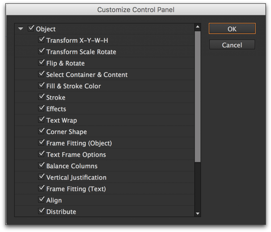Uncheck the Object group checkbox
This screenshot has width=271, height=232.
tap(31, 29)
